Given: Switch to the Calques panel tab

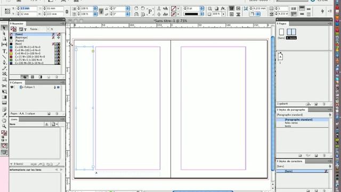Looking at the screenshot, I should point(17,83).
